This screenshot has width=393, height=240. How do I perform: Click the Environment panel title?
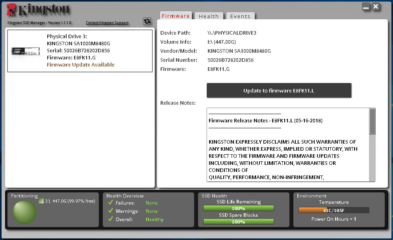[x=311, y=196]
